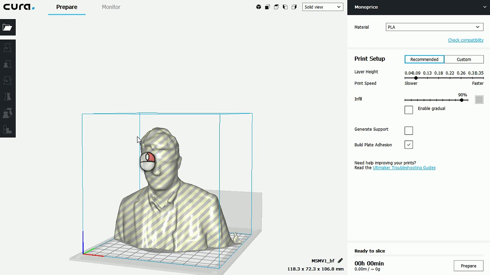Image resolution: width=490 pixels, height=275 pixels.
Task: Click the model dimensions 118.3 x 72.3 x 106.8 mm
Action: [x=315, y=269]
